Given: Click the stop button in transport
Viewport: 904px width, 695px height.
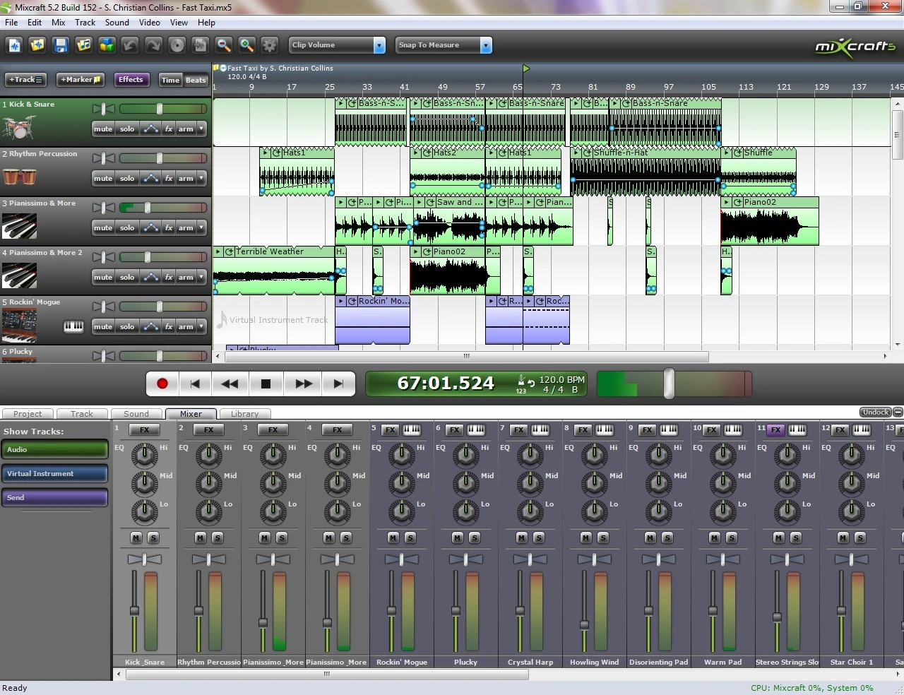Looking at the screenshot, I should coord(266,384).
